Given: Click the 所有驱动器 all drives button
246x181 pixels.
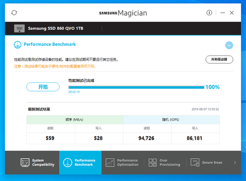Looking at the screenshot, I should [219, 60].
